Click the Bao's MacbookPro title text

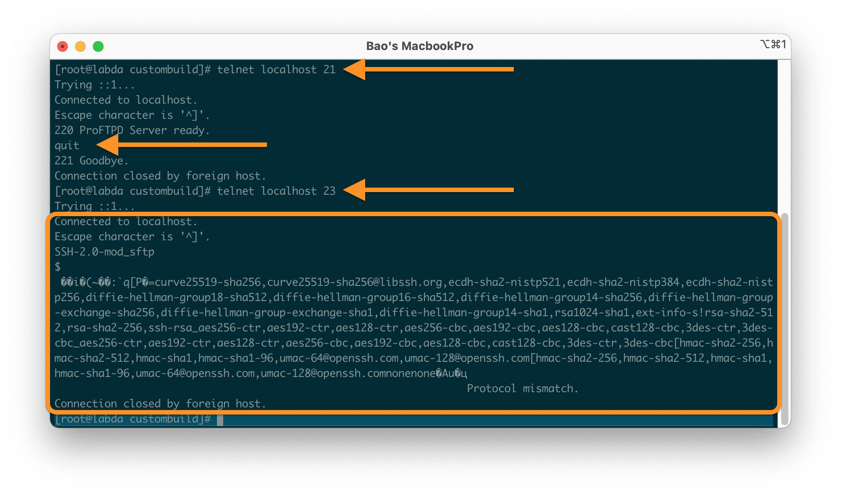[419, 46]
